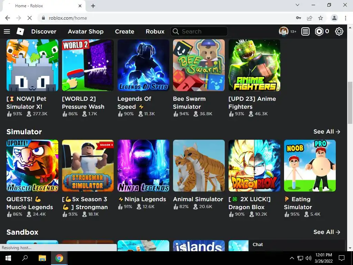Click the Roblox logo icon
353x265 pixels.
[20, 31]
